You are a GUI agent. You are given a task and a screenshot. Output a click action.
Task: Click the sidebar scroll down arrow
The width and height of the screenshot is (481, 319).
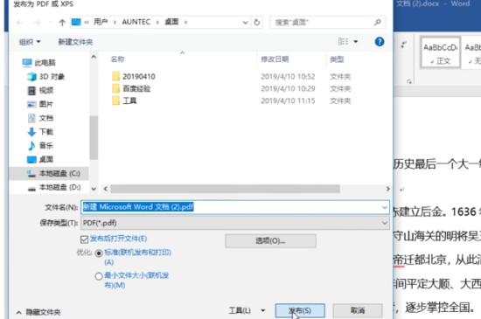click(x=94, y=189)
